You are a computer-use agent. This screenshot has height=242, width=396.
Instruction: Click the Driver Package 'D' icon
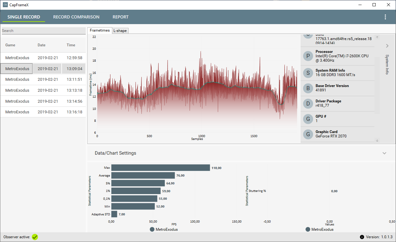point(308,104)
